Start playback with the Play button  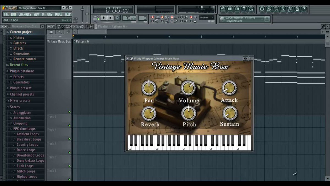104,18
